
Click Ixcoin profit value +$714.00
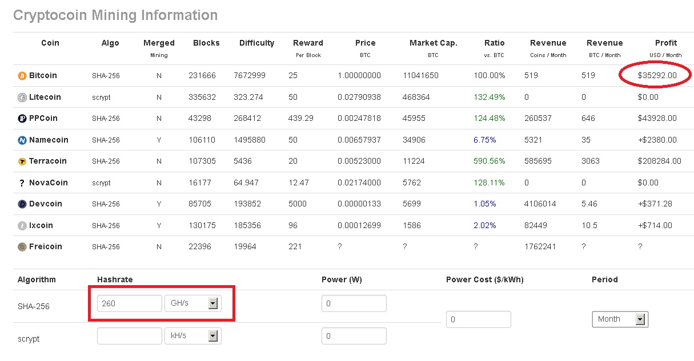click(655, 225)
